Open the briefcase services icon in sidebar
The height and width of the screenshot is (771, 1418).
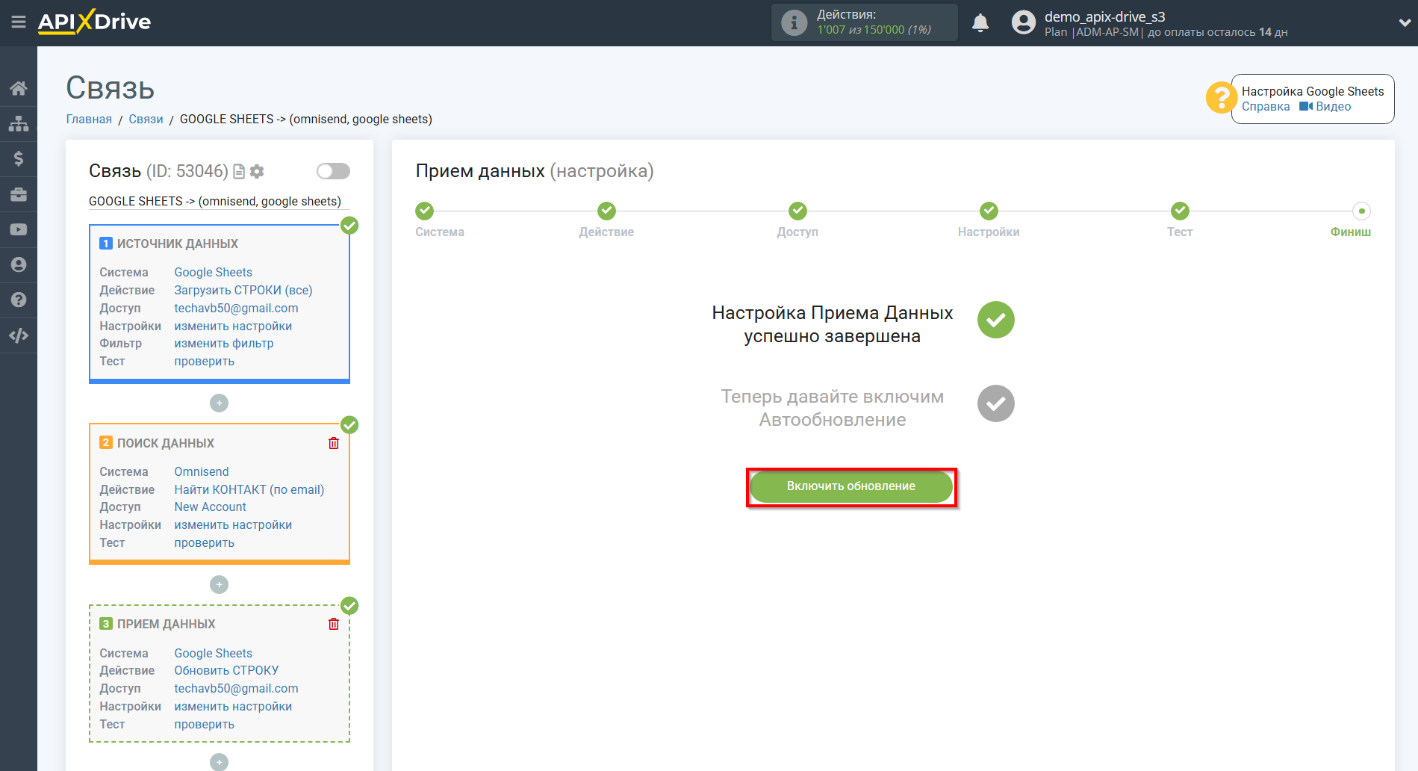pos(19,193)
